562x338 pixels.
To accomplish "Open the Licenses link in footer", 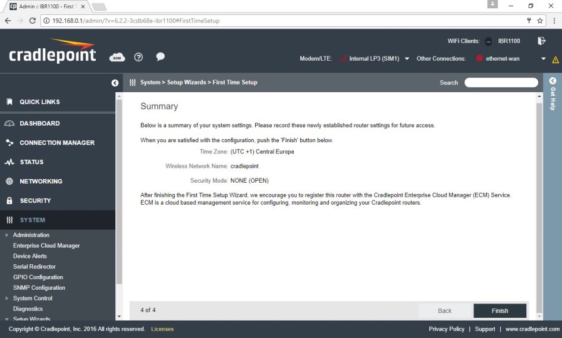I will coord(162,329).
